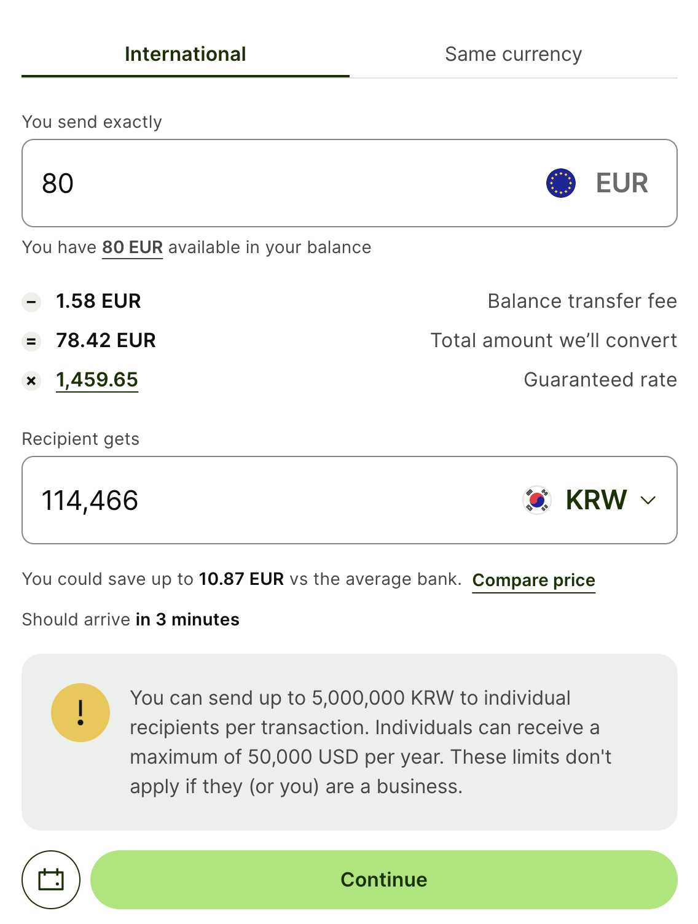
Task: Click the EU flag icon
Action: click(560, 183)
